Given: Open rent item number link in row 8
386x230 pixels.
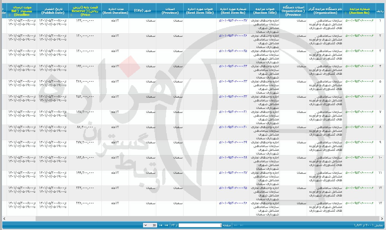Looking at the screenshot, I should coord(233,127).
